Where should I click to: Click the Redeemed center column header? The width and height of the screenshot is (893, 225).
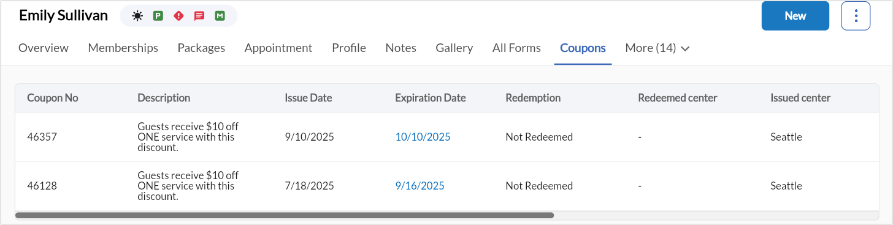click(678, 98)
